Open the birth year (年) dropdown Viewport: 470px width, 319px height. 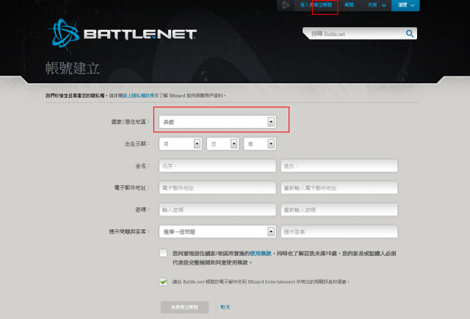coord(260,144)
